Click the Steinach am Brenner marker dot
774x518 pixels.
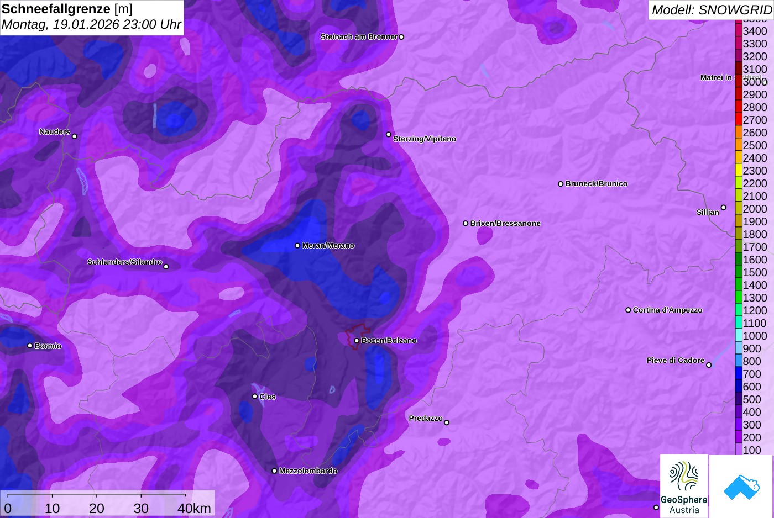click(401, 37)
